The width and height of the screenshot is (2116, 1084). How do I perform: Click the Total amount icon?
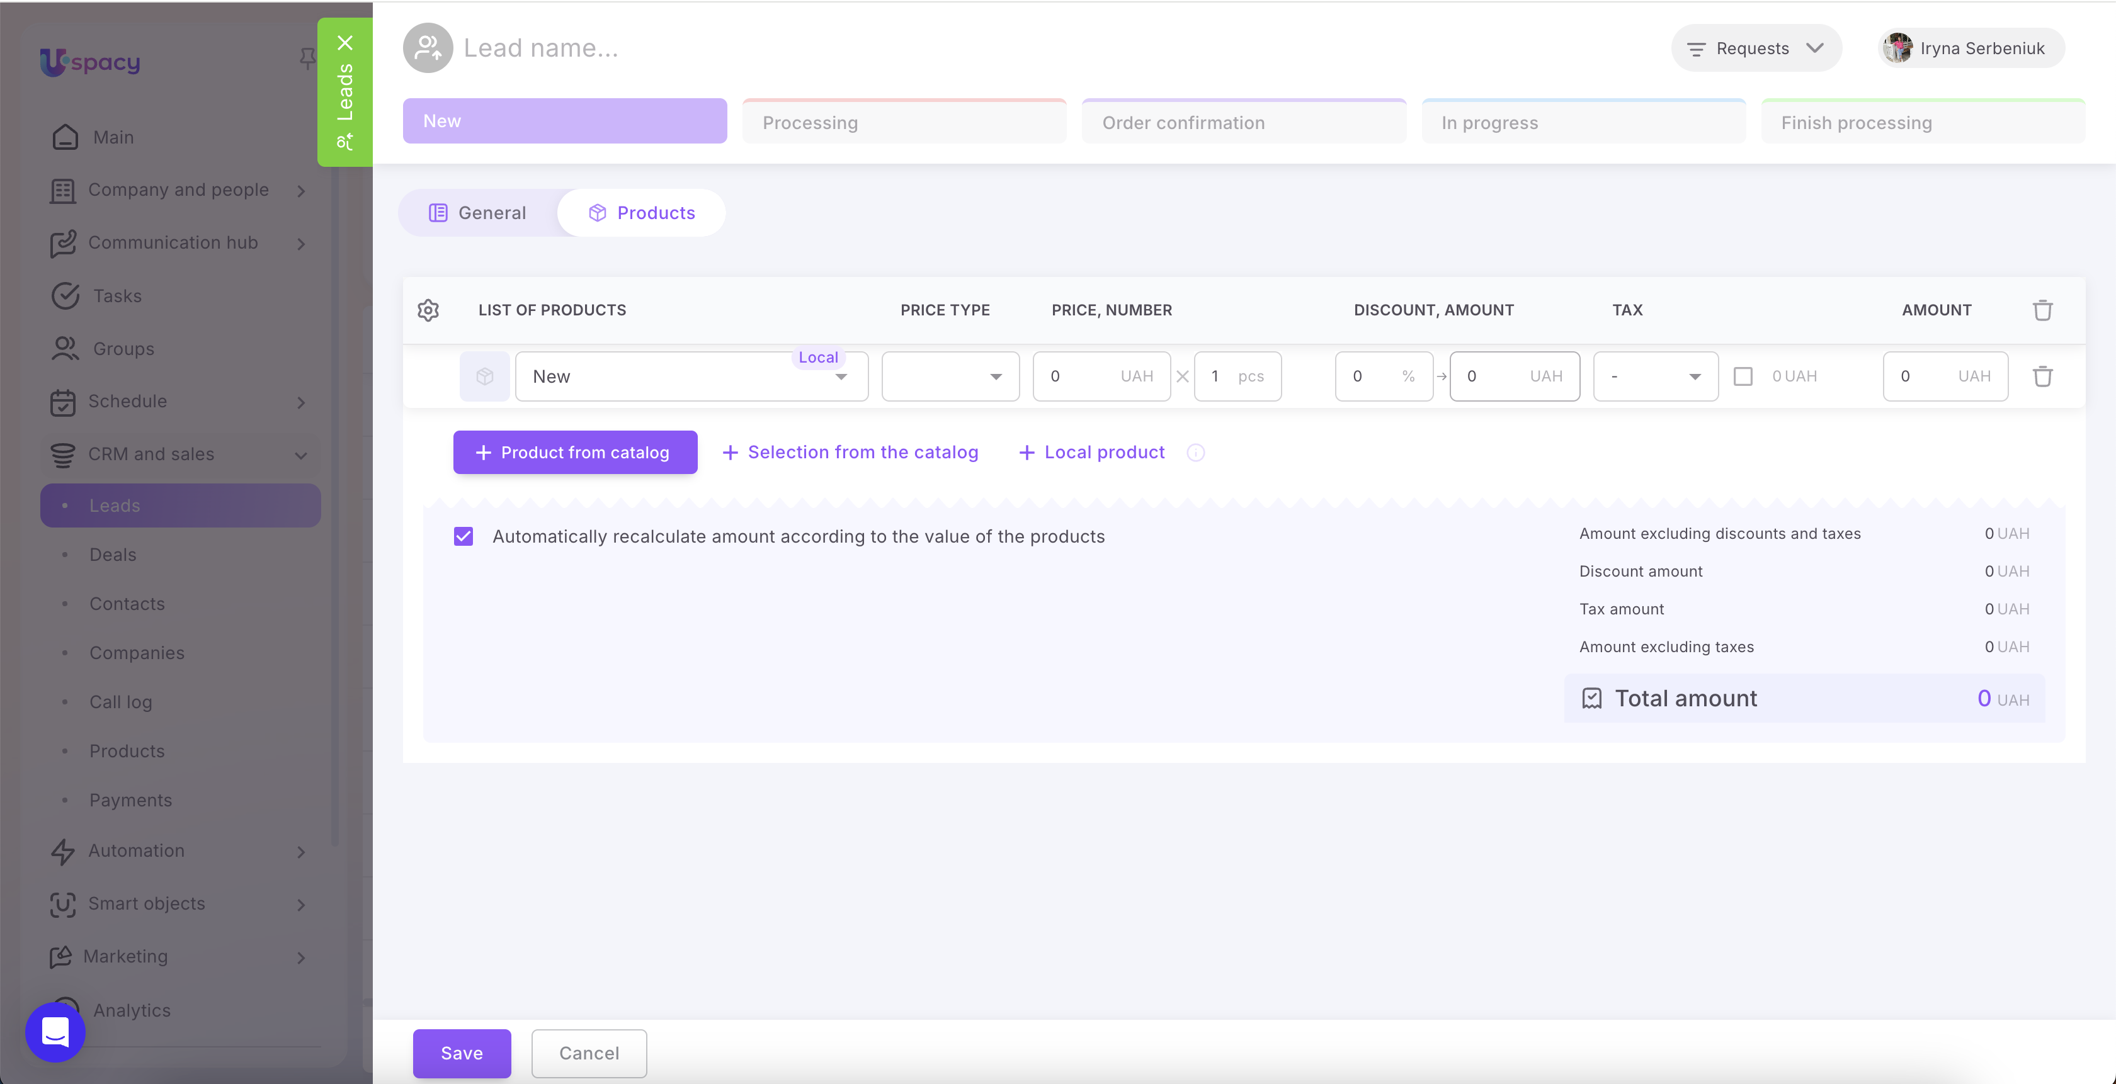[1592, 698]
